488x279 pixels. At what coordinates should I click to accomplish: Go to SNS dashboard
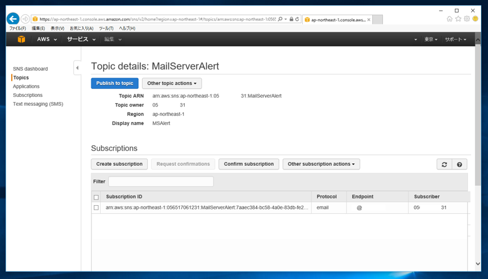coord(30,69)
